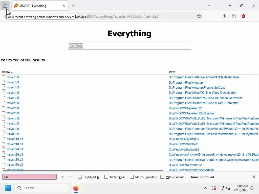Open Firefox View recent browsing button
Image resolution: width=259 pixels, height=194 pixels.
click(5, 6)
